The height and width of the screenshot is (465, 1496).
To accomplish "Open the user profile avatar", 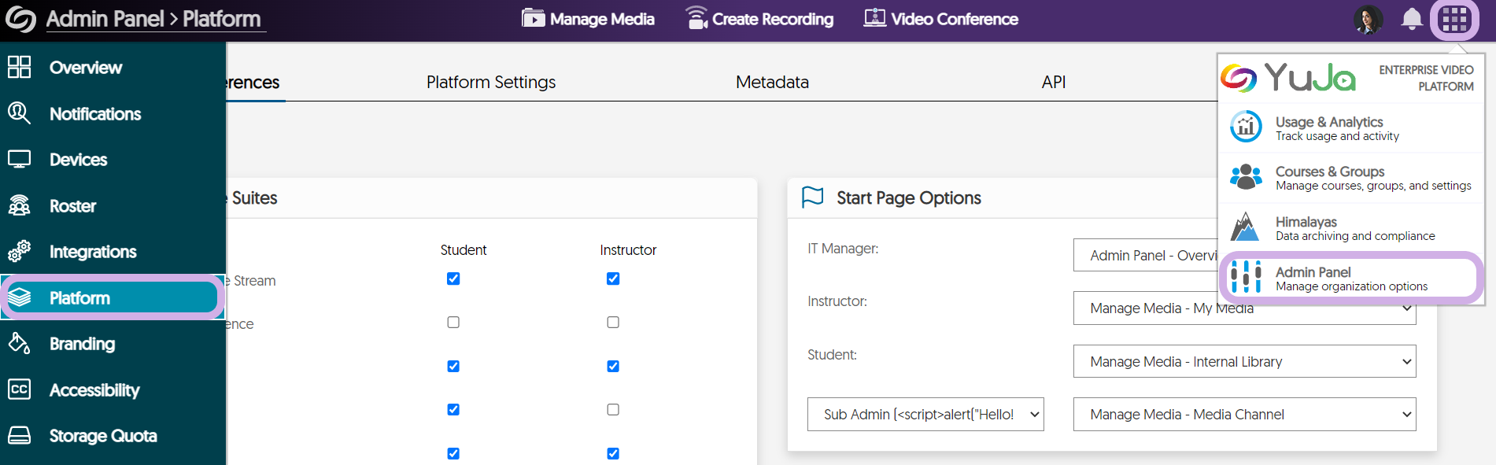I will 1369,20.
